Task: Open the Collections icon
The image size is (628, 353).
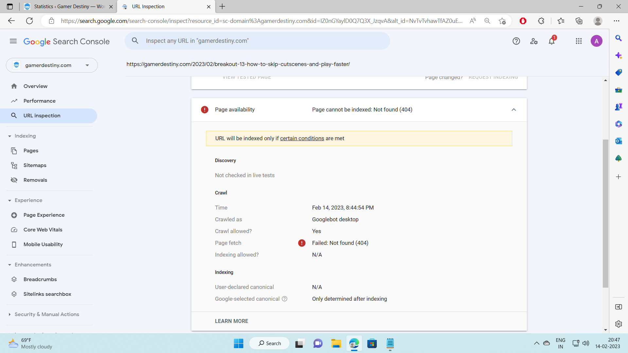Action: pyautogui.click(x=579, y=21)
